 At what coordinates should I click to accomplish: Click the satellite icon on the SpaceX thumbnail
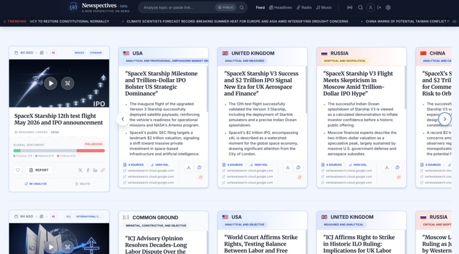(68, 83)
